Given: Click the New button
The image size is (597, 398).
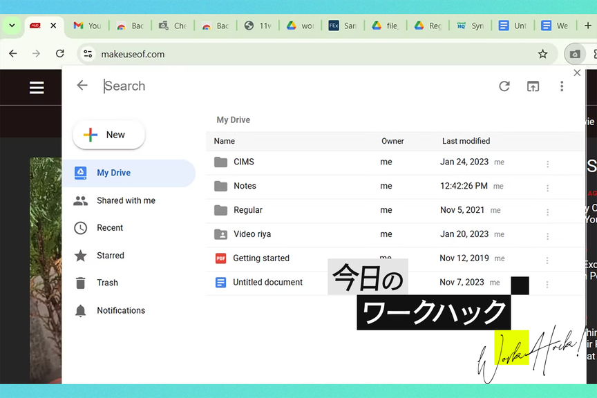Looking at the screenshot, I should (108, 135).
